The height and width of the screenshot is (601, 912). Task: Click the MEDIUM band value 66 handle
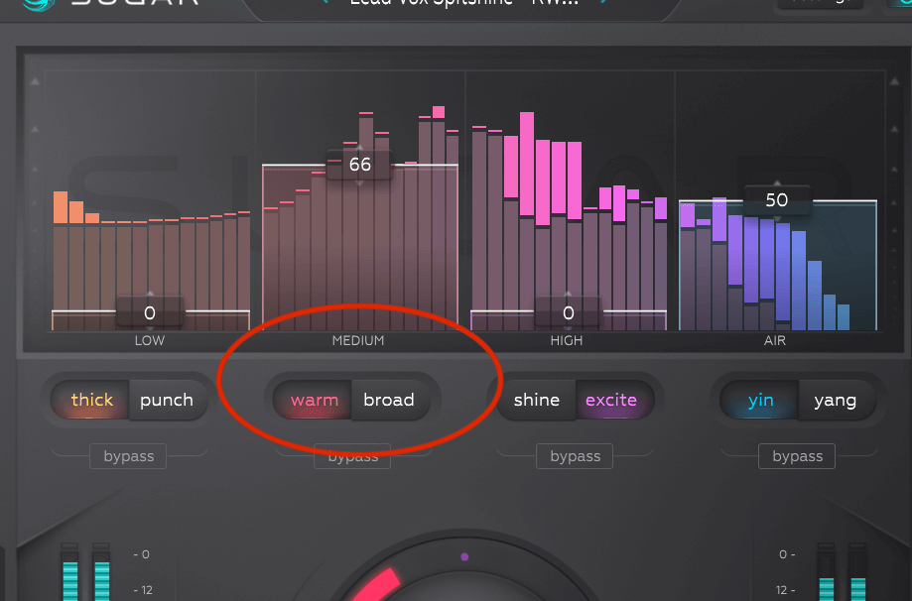coord(359,165)
